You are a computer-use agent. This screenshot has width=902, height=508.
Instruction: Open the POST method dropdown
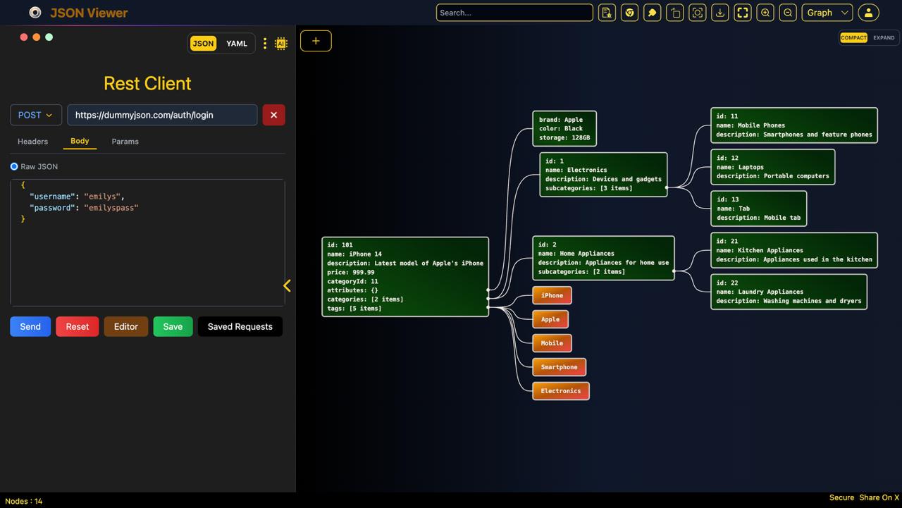[36, 115]
